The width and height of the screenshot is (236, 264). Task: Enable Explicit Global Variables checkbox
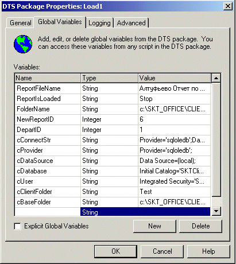(17, 226)
